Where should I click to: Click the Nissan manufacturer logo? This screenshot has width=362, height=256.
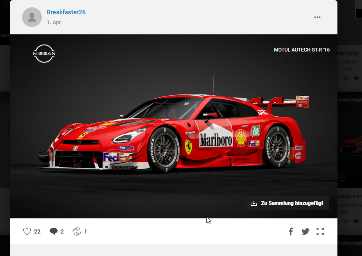pyautogui.click(x=44, y=54)
